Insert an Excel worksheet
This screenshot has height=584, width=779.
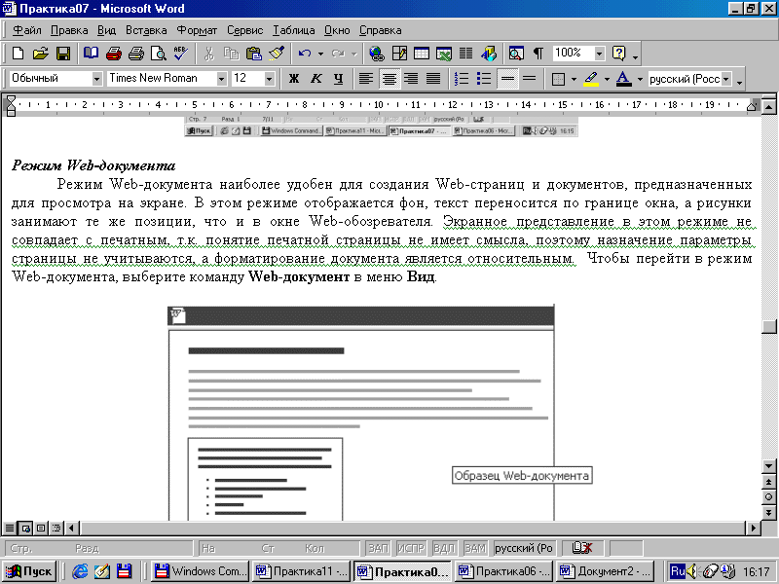click(x=444, y=54)
